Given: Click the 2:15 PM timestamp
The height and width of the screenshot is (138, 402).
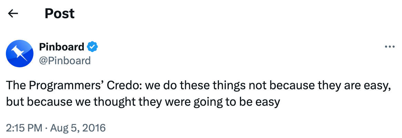Looking at the screenshot, I should (24, 128).
